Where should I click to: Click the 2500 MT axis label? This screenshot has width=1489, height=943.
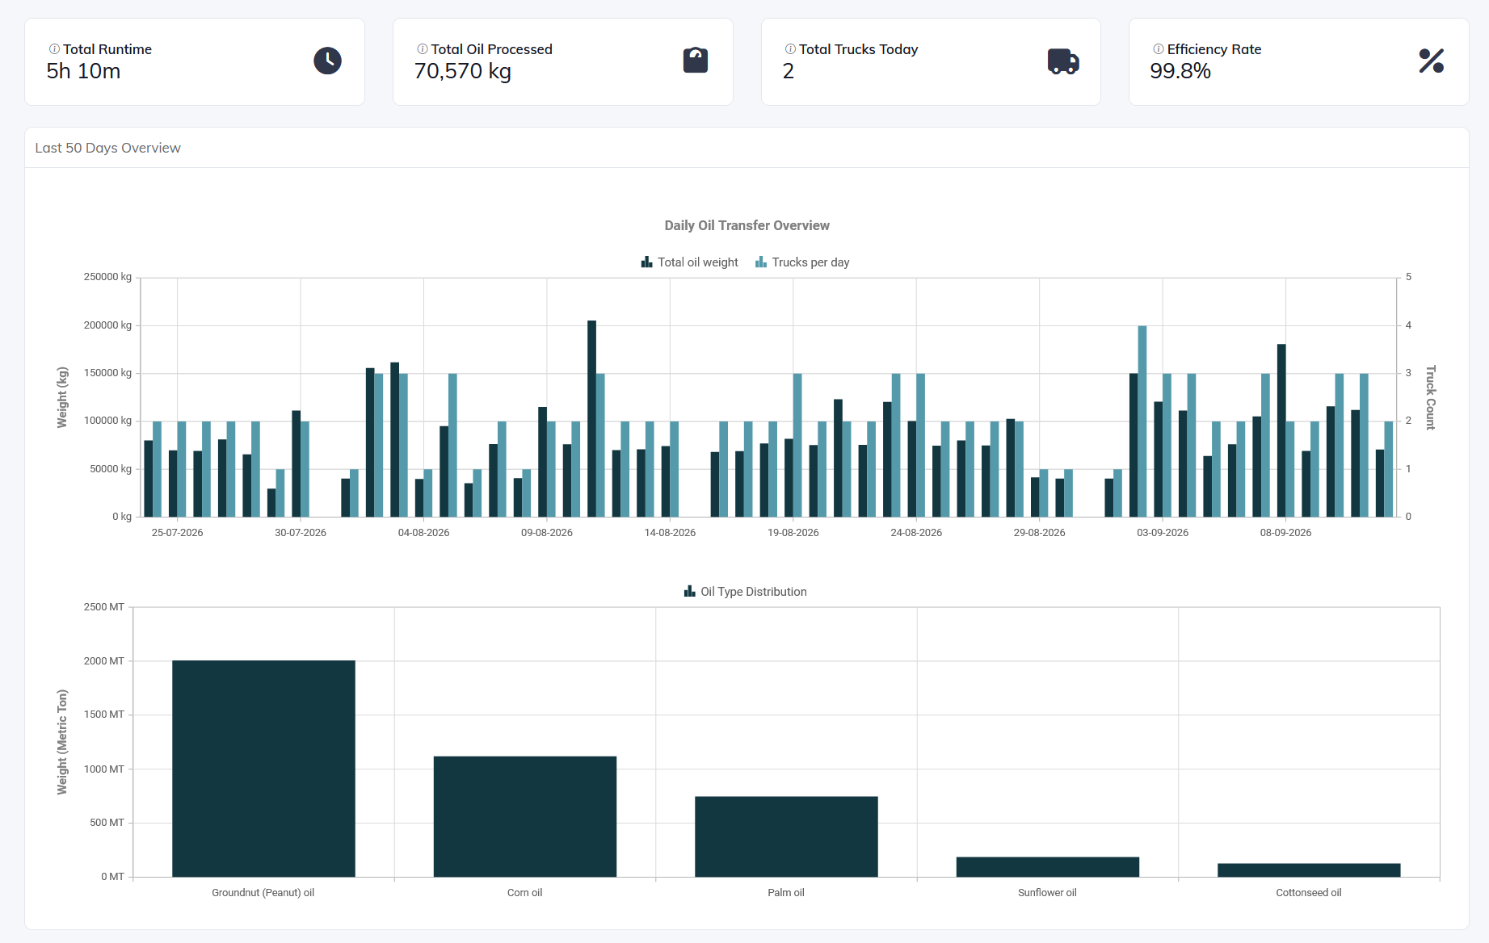[x=104, y=607]
